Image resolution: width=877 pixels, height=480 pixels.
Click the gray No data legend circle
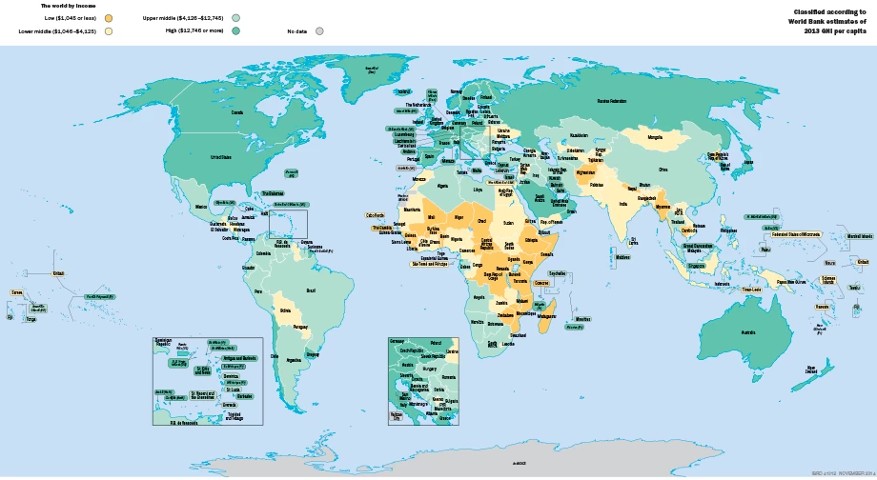tap(319, 31)
